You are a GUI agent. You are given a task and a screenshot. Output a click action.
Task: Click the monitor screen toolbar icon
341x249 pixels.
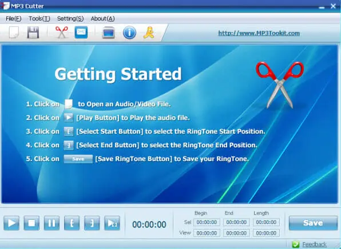click(109, 33)
